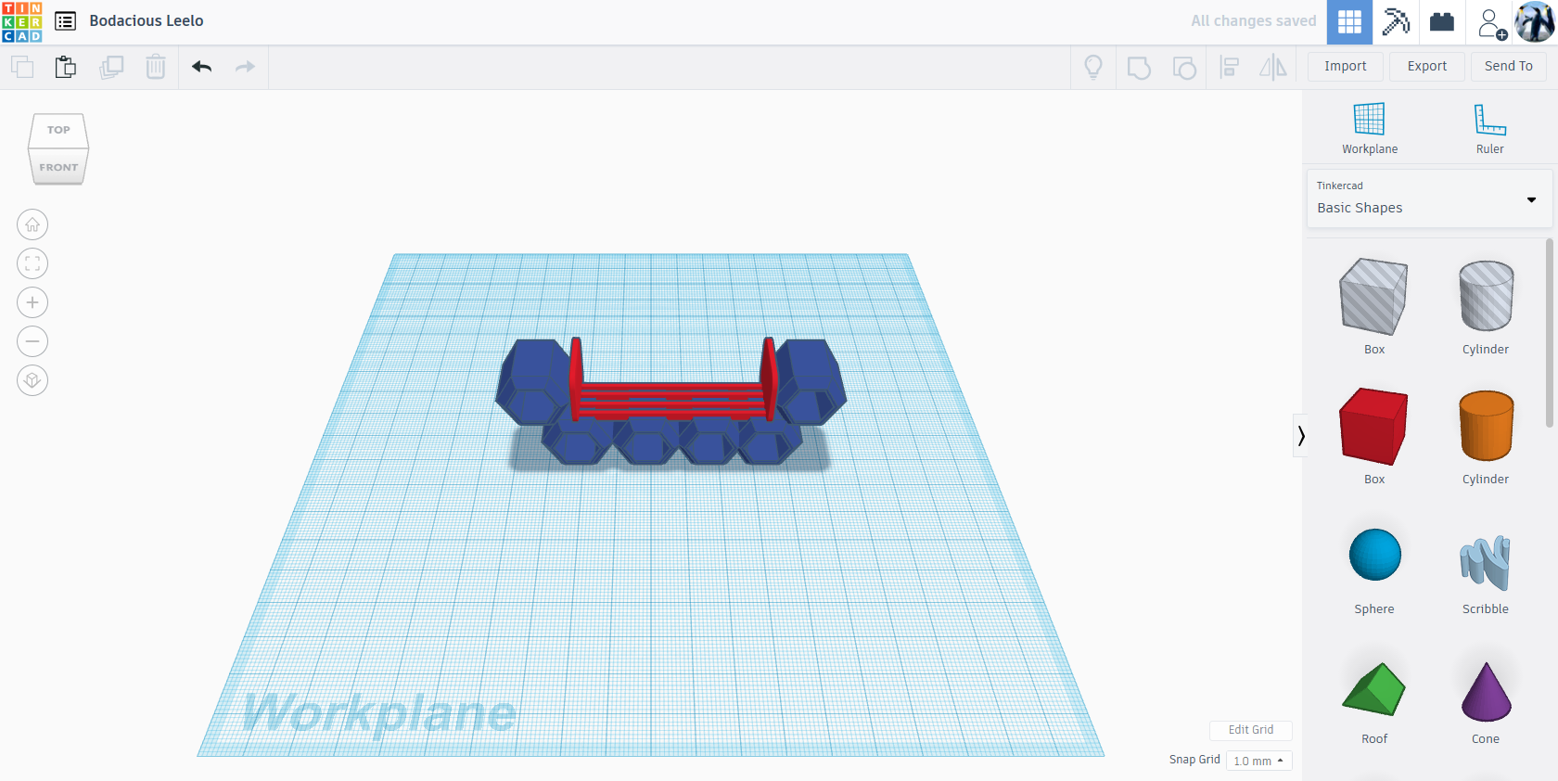Click the Zoom in plus icon
This screenshot has width=1558, height=781.
(x=32, y=302)
